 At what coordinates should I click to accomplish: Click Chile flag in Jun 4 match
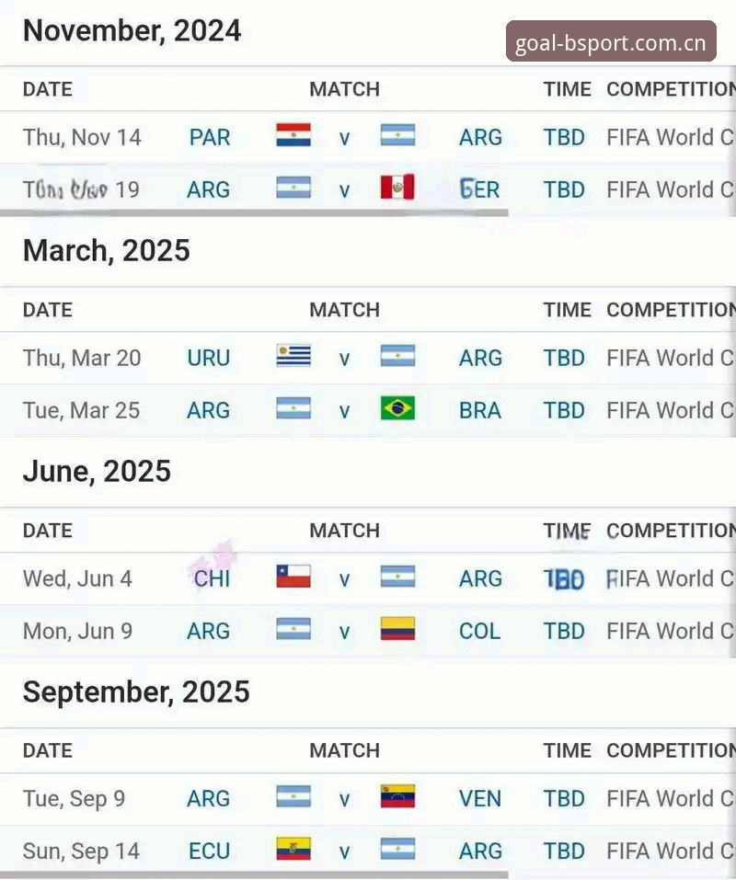click(293, 577)
